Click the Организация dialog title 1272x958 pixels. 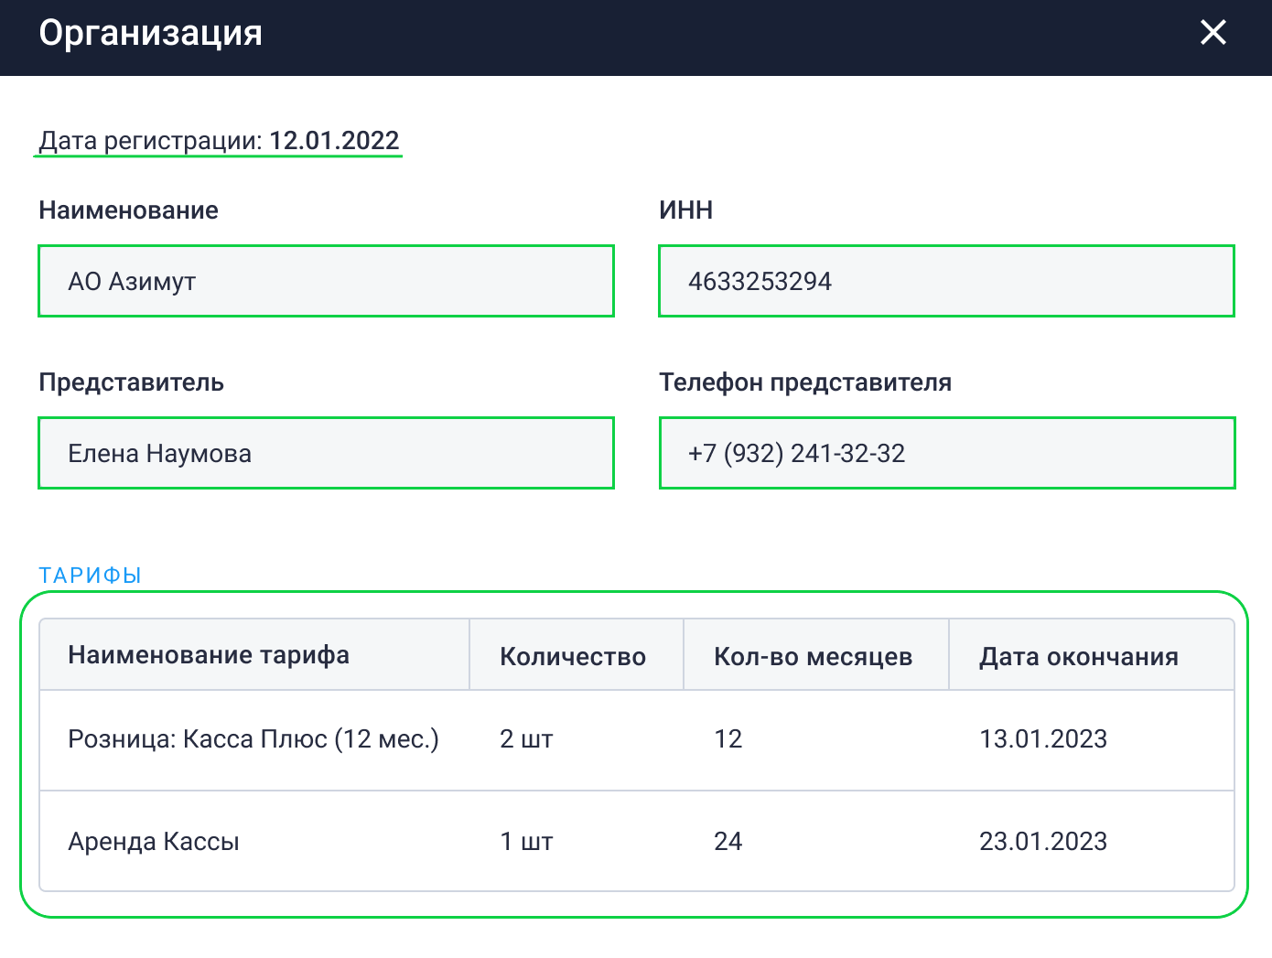151,33
